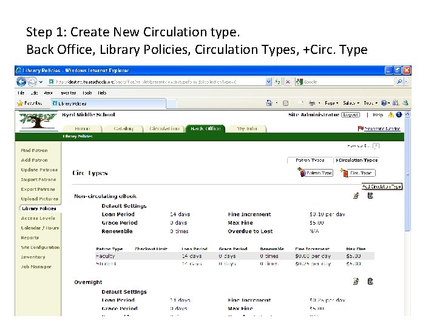Open Access Levels in the sidebar

(38, 218)
